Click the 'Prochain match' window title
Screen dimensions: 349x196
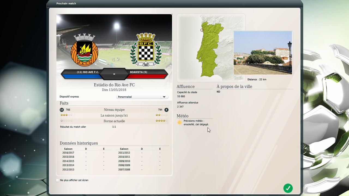coord(66,4)
